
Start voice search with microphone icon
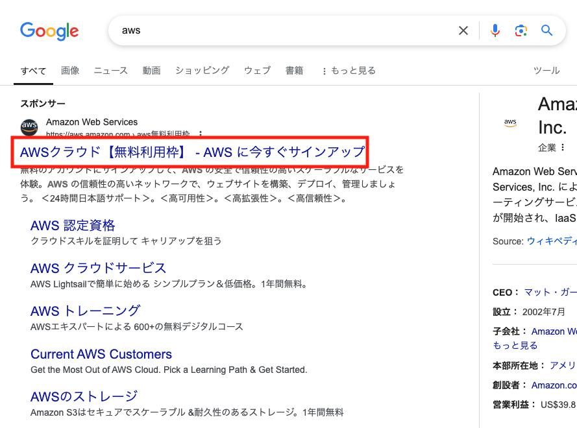pyautogui.click(x=495, y=30)
